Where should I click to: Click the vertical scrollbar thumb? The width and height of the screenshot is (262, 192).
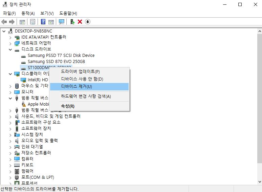pyautogui.click(x=260, y=99)
